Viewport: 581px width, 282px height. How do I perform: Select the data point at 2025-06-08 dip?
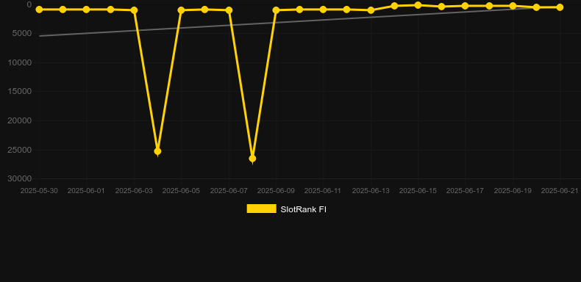[252, 159]
